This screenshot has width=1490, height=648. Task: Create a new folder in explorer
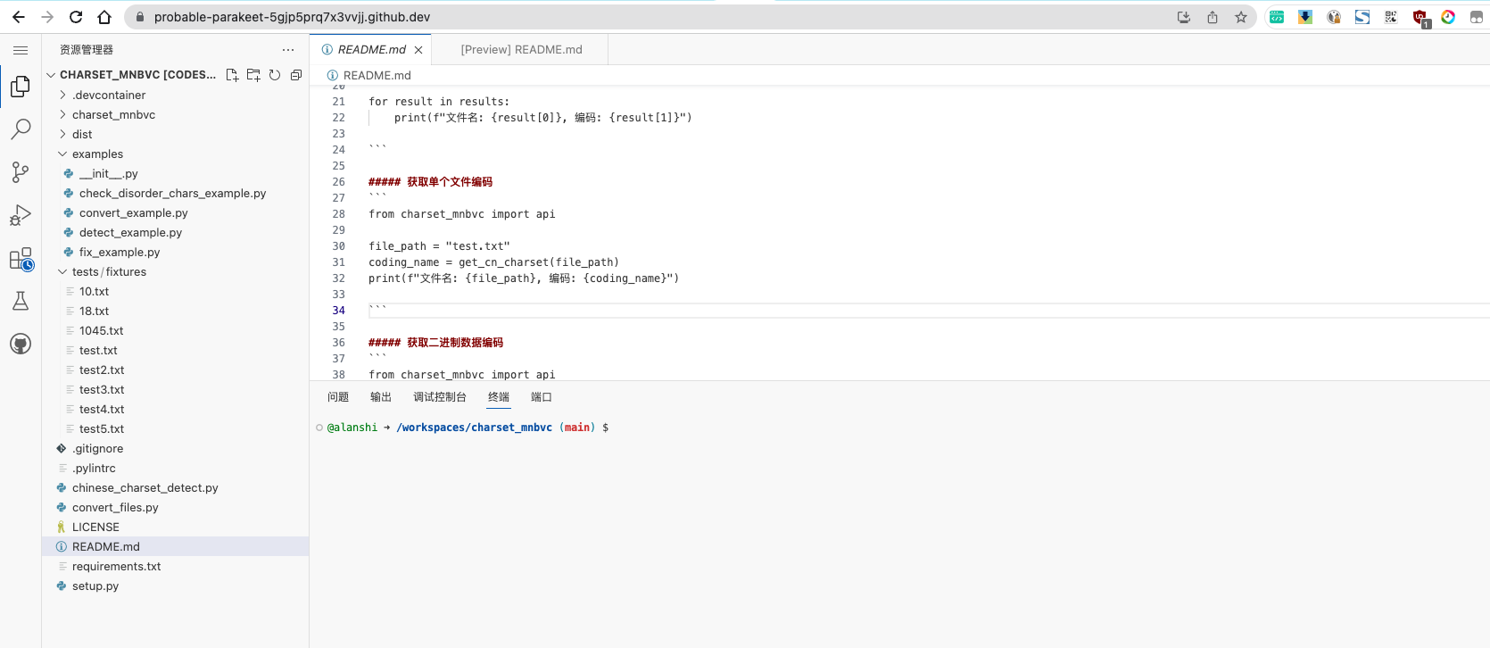(x=253, y=75)
